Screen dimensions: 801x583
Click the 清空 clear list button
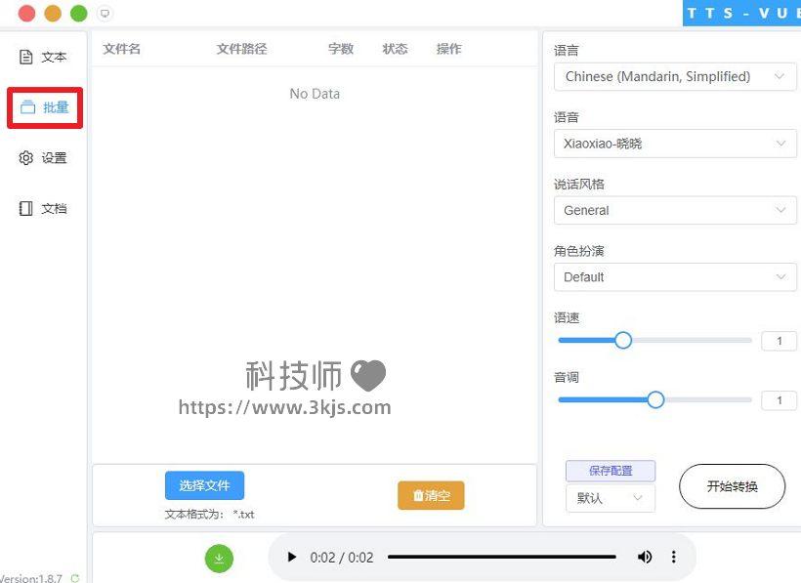click(431, 495)
